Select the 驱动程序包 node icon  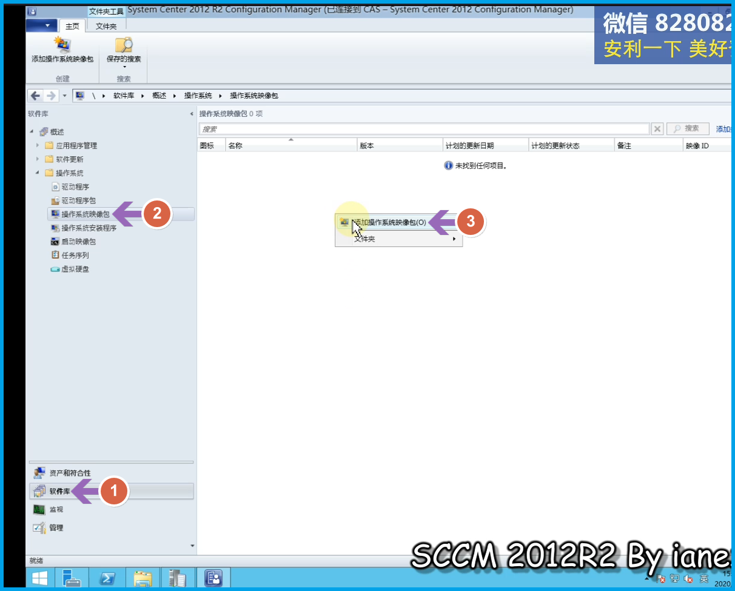(x=55, y=200)
